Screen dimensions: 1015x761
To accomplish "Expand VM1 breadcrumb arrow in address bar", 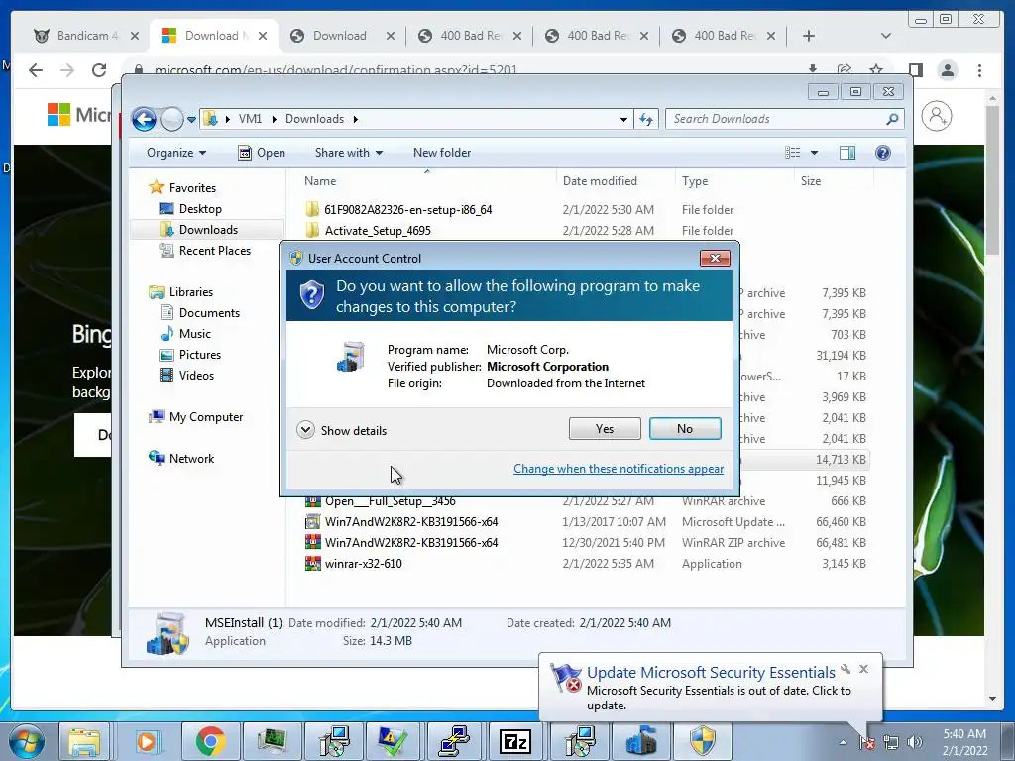I will (x=274, y=119).
